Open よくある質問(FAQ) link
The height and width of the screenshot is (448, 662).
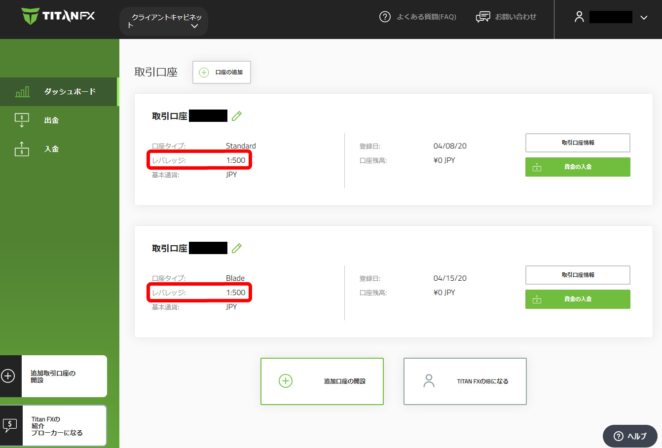(426, 17)
